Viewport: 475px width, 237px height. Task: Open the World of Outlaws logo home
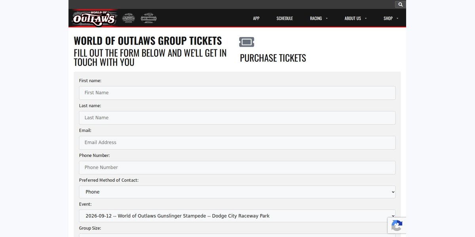(x=94, y=18)
